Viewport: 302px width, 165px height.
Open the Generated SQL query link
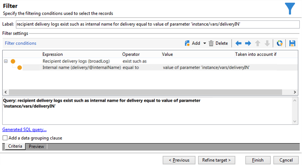[x=24, y=130]
